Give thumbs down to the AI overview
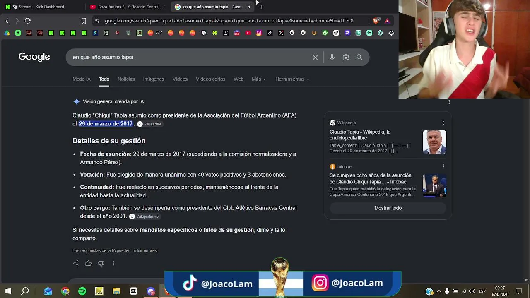 (x=101, y=263)
